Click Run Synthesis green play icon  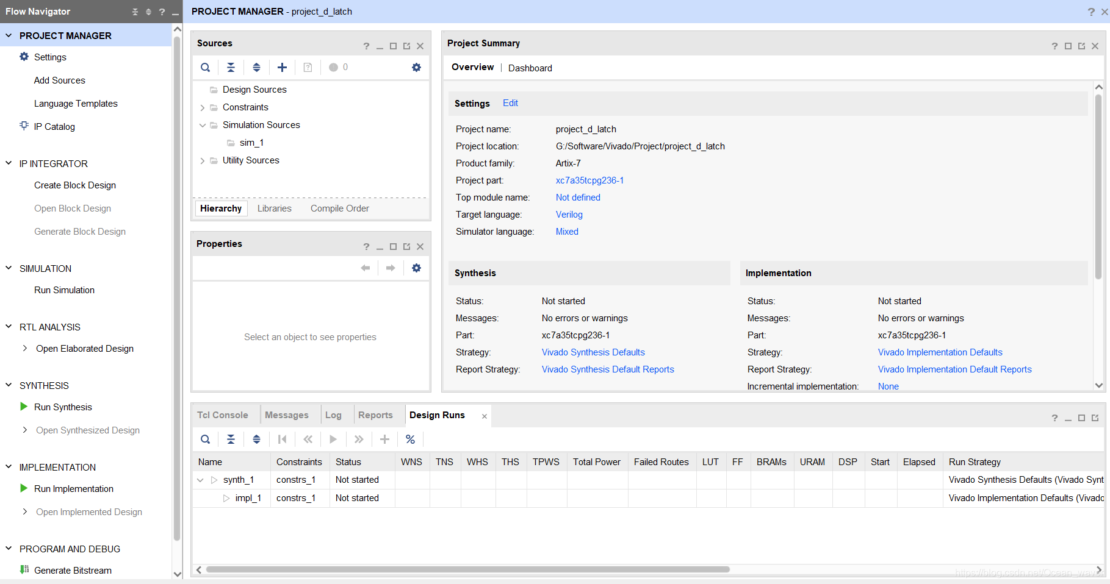(x=24, y=407)
